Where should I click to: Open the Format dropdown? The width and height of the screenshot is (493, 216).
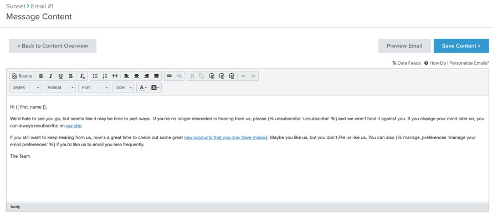pyautogui.click(x=60, y=88)
